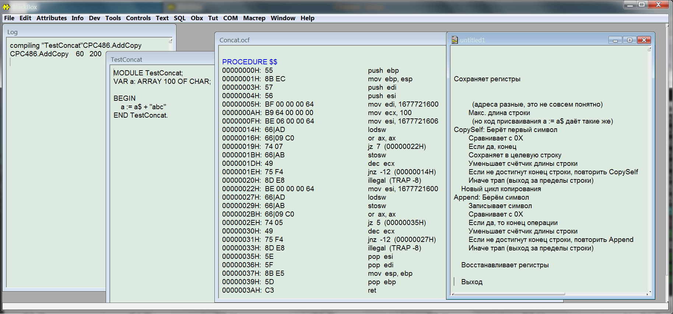Place cursor on the 'PROCEDURE $$' line

click(x=250, y=62)
